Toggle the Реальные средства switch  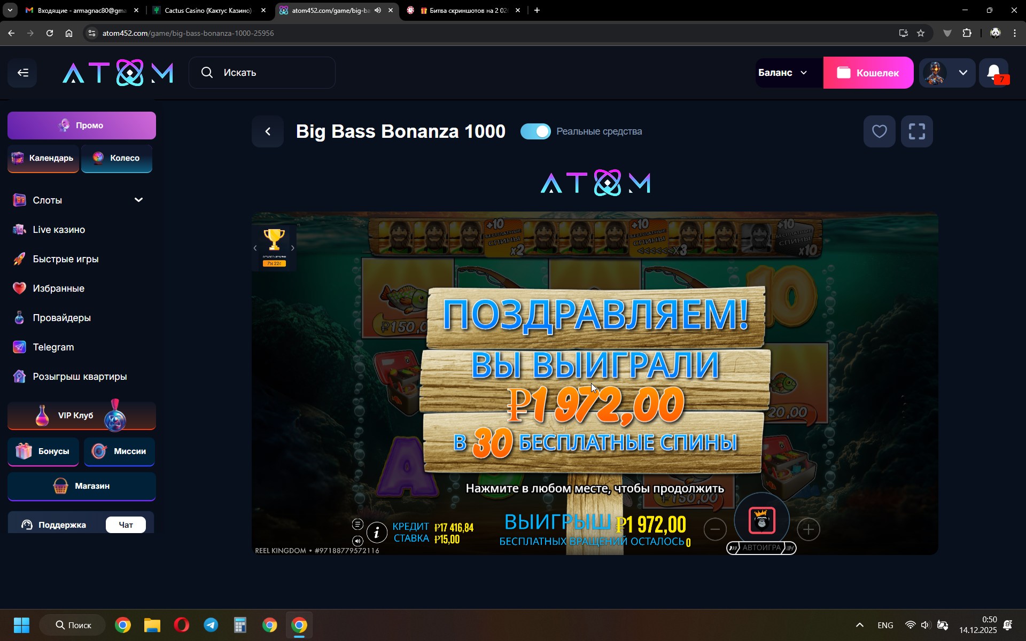(535, 131)
